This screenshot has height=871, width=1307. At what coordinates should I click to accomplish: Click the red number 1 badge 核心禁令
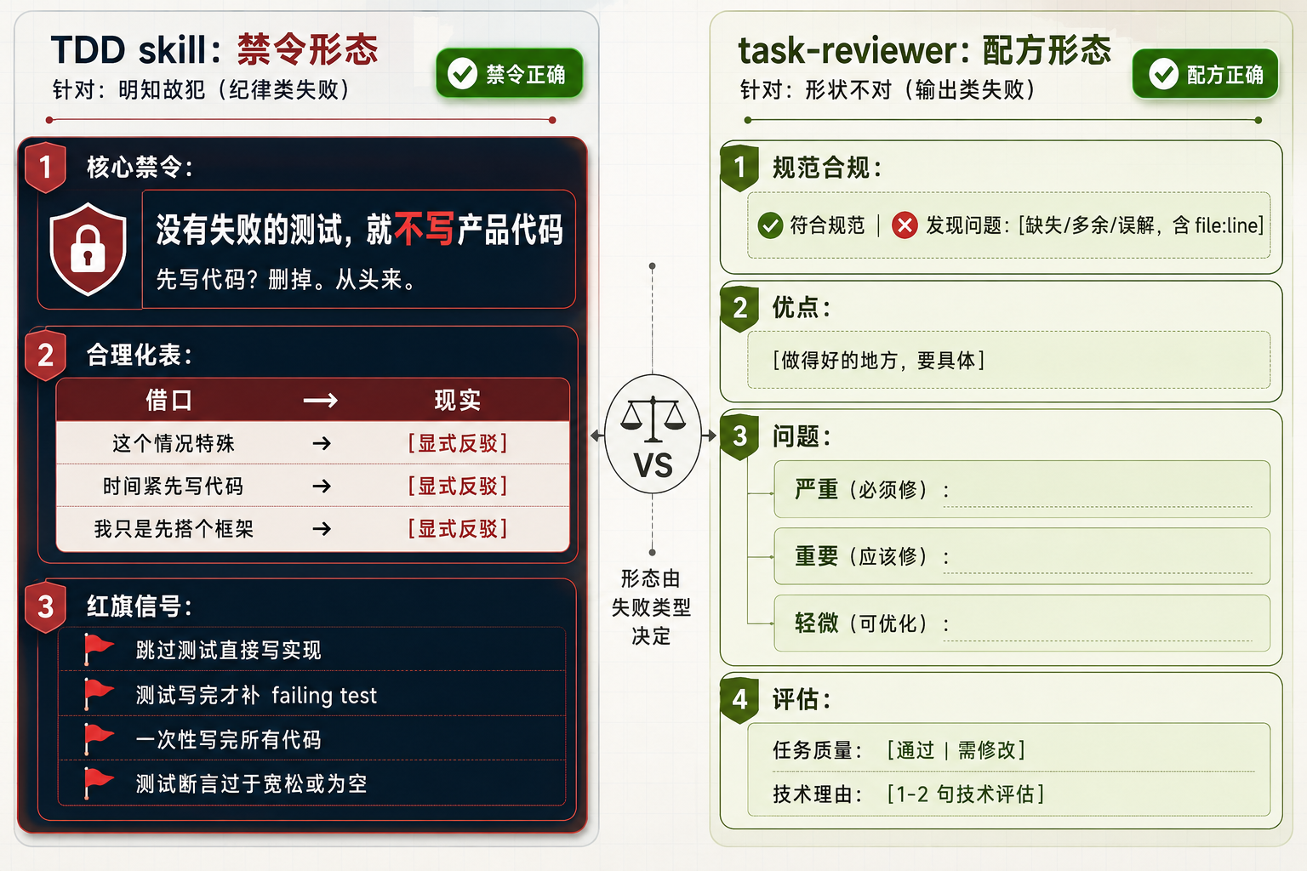(46, 167)
